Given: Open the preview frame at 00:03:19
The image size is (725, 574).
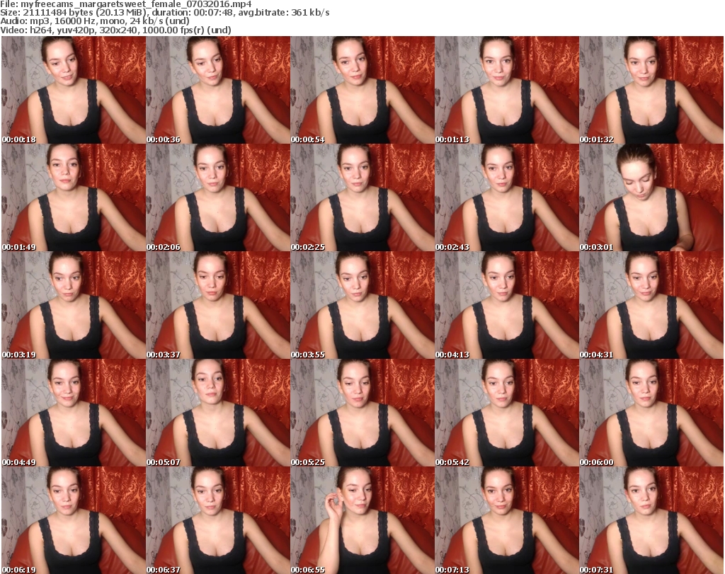Looking at the screenshot, I should pos(74,305).
